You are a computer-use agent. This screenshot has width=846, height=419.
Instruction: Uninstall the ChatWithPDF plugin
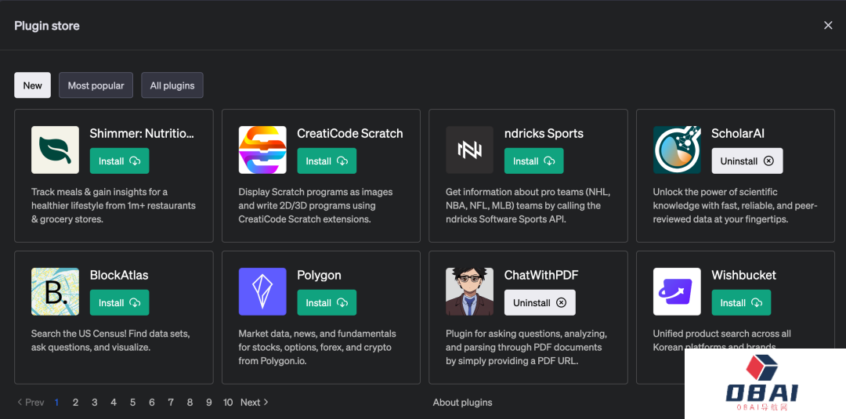click(x=539, y=303)
